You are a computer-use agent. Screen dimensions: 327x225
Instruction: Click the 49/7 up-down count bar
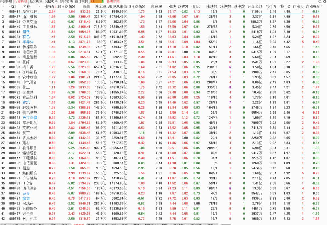(97, 2)
